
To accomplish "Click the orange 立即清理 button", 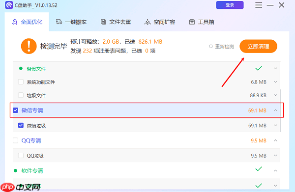I will coord(258,46).
